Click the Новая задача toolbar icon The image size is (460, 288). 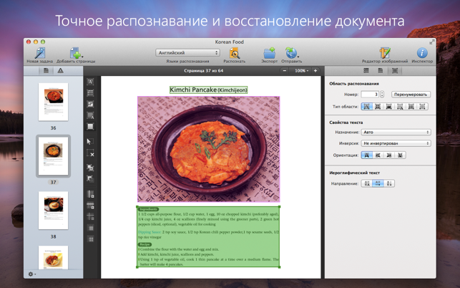pos(39,53)
